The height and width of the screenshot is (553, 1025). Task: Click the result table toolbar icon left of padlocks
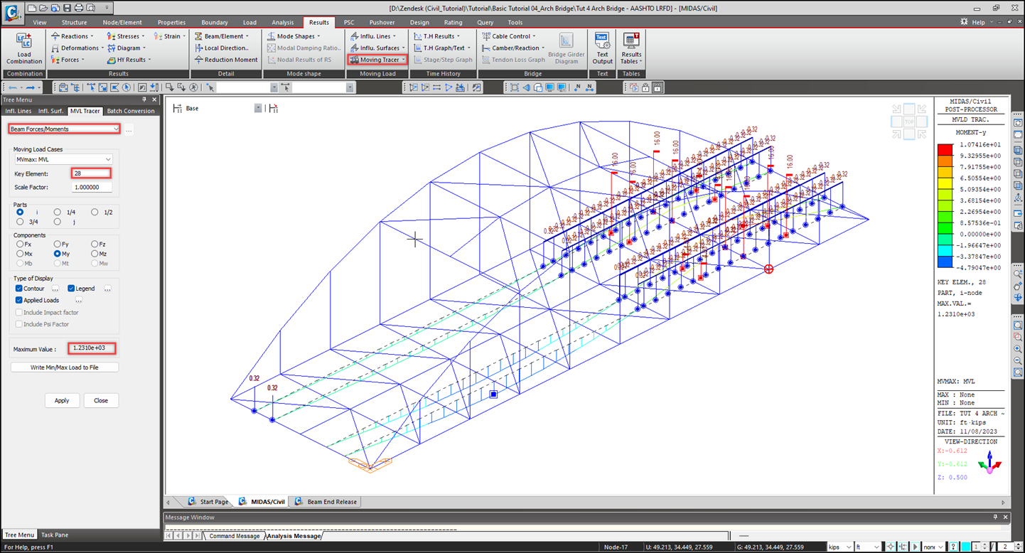click(x=633, y=87)
